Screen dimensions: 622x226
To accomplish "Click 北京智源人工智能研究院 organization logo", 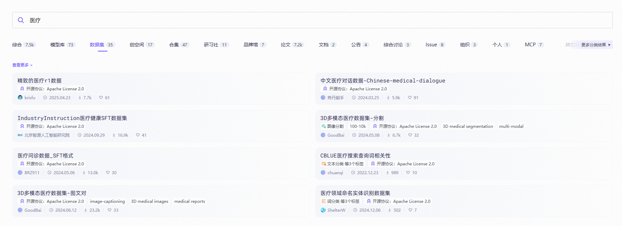I will point(20,135).
